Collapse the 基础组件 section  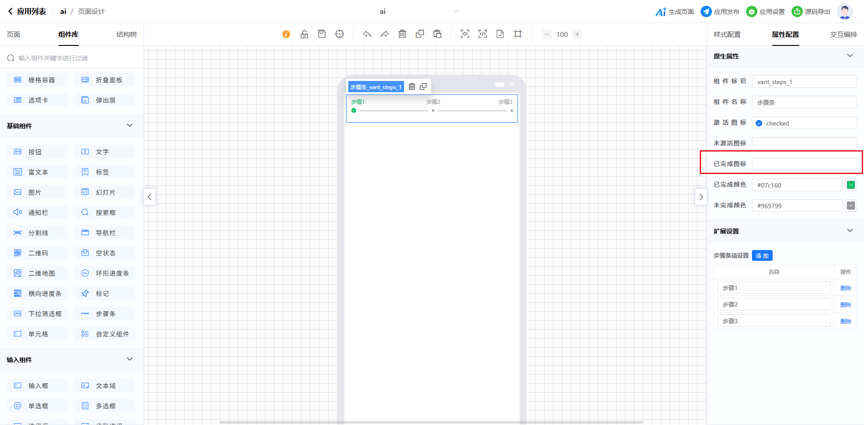130,125
